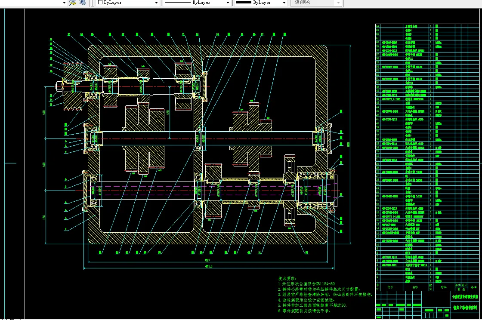Expand the ByLayer lineweight dropdown
Screen dimensions: 482x320
tap(284, 3)
